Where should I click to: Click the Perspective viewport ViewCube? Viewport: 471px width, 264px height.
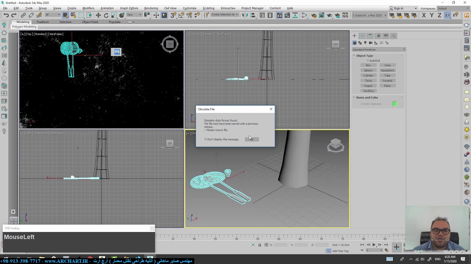[336, 145]
